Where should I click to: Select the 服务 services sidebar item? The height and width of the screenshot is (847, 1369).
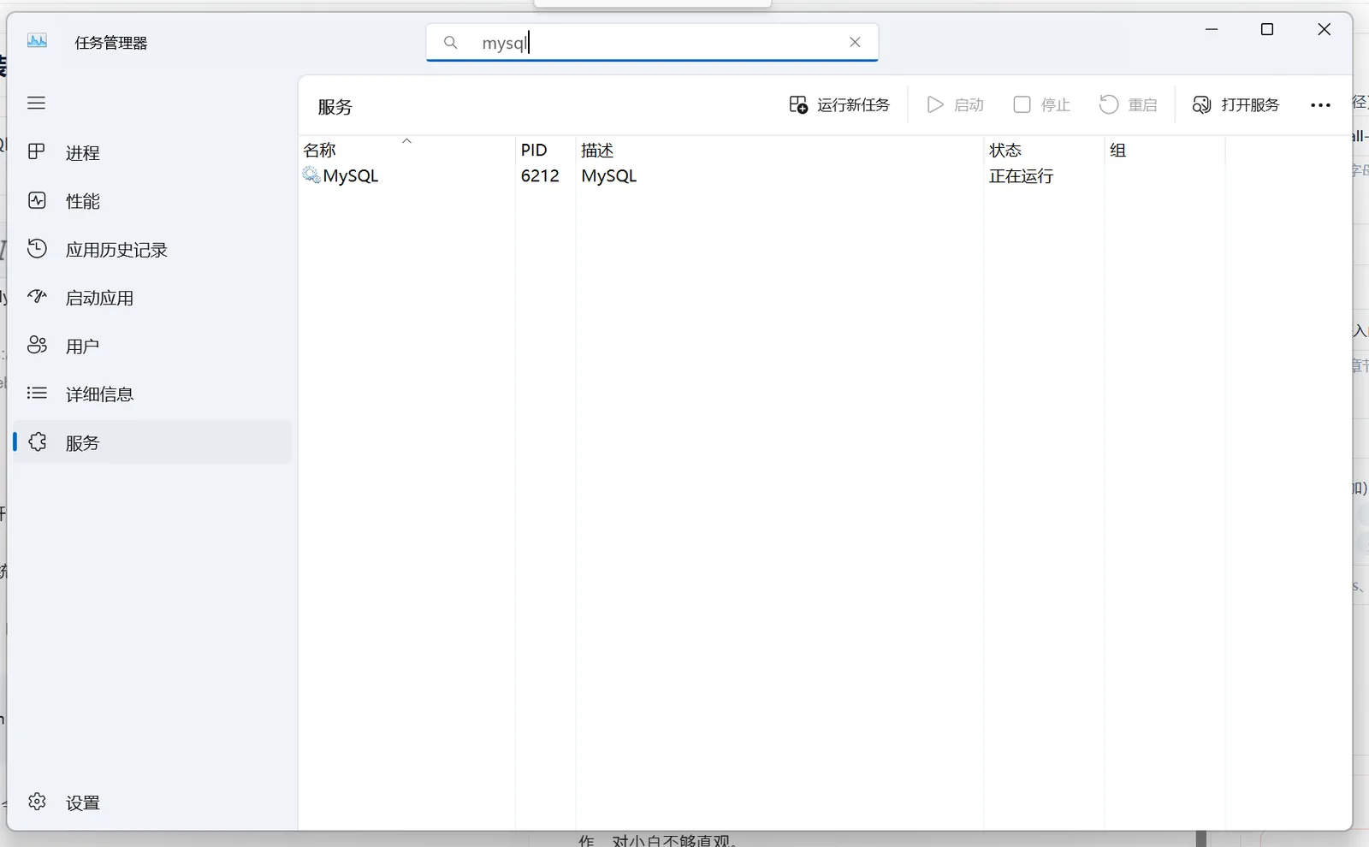point(152,442)
